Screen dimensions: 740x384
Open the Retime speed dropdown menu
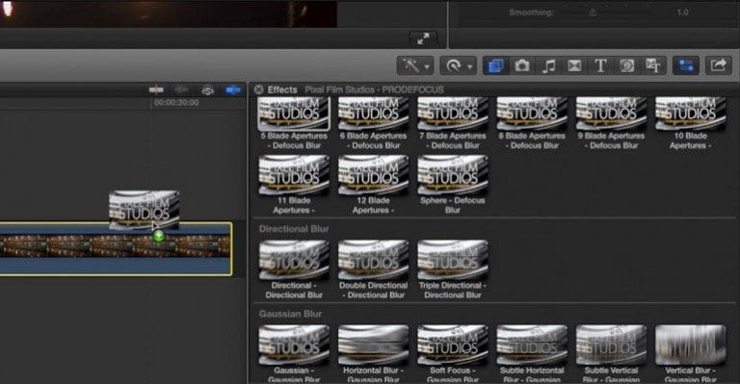(x=459, y=65)
